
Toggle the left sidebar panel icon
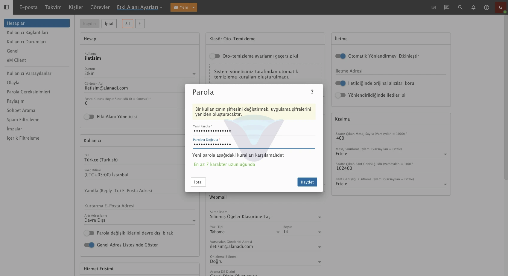click(6, 7)
